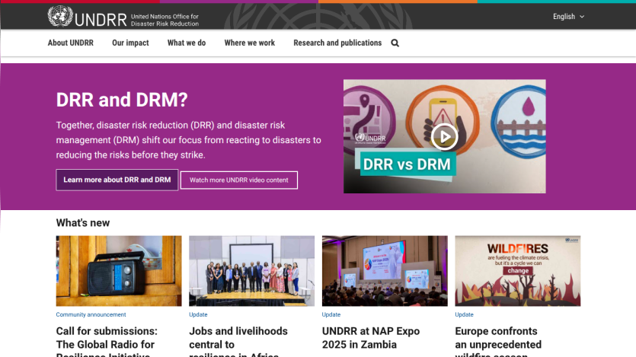This screenshot has width=636, height=357.
Task: Click the Community announcement label
Action: [x=91, y=314]
